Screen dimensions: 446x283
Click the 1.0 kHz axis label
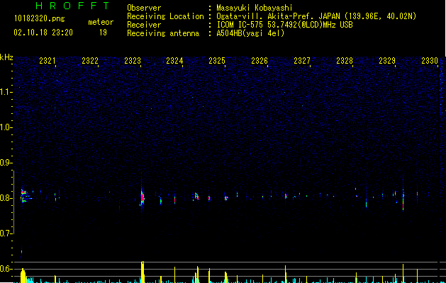click(x=6, y=127)
